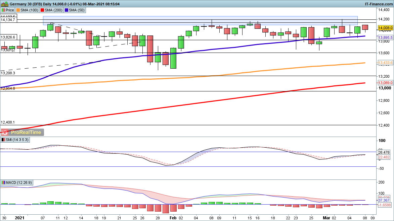Image resolution: width=394 pixels, height=221 pixels.
Task: Click the 2021 label on date axis
Action: coord(20,218)
